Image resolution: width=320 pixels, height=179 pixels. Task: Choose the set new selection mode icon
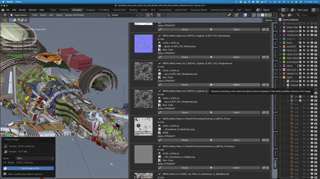(11, 20)
